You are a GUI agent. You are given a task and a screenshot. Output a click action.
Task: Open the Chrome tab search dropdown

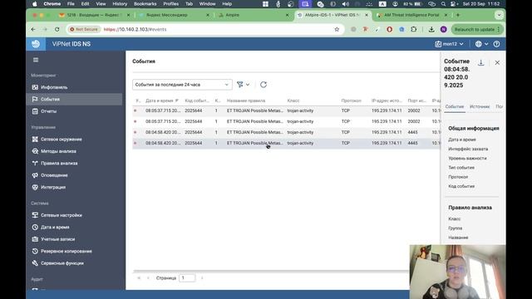(x=499, y=15)
